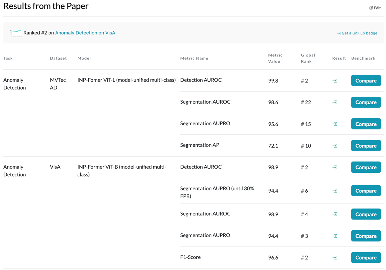Open result icon for Segmentation AUPRO 95.6 row
This screenshot has width=386, height=270.
click(x=335, y=124)
